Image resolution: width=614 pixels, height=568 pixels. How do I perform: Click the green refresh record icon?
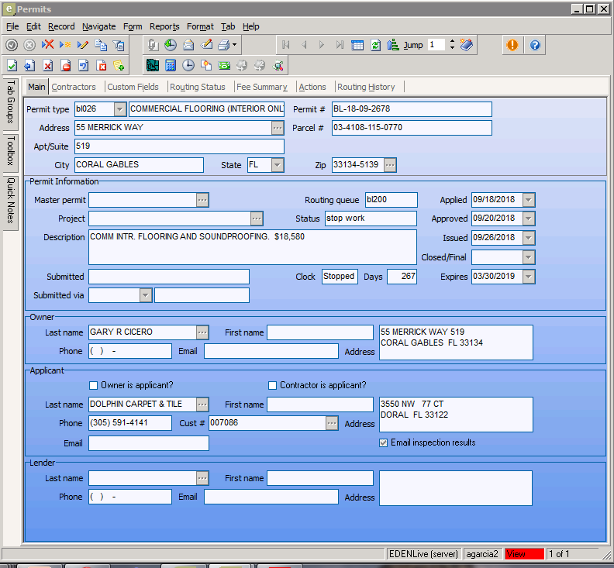[x=376, y=45]
